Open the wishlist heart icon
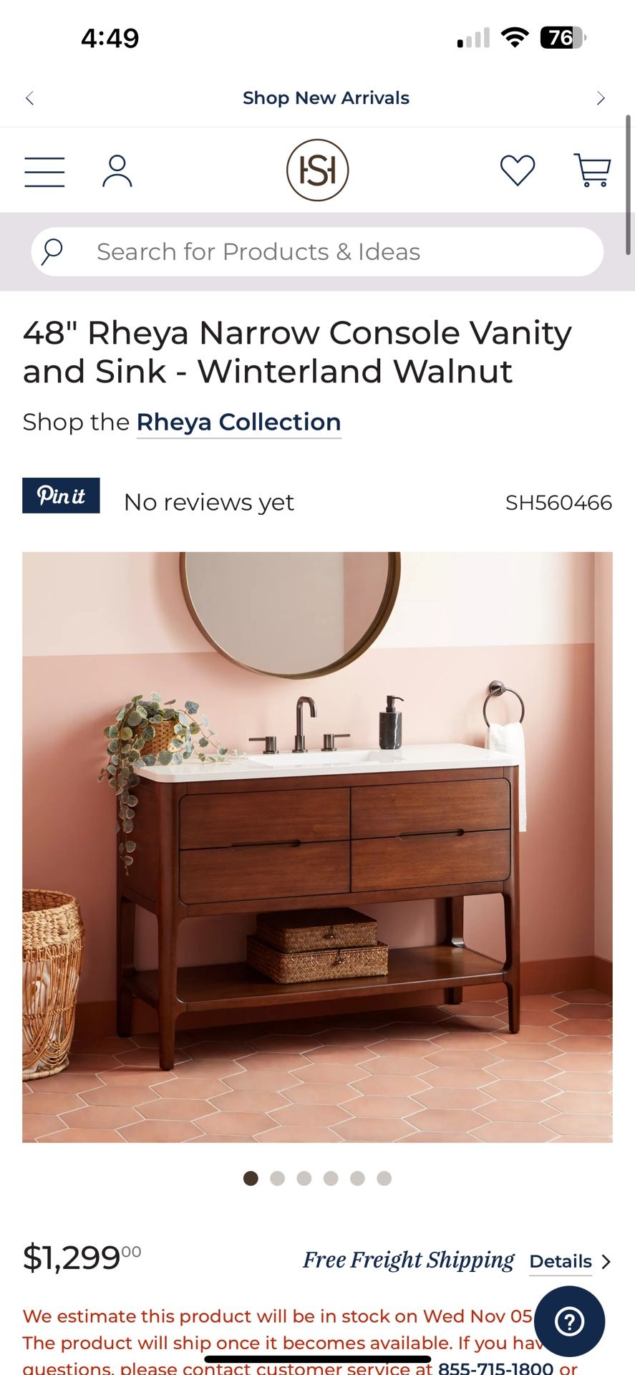Viewport: 635px width, 1375px height. 518,170
